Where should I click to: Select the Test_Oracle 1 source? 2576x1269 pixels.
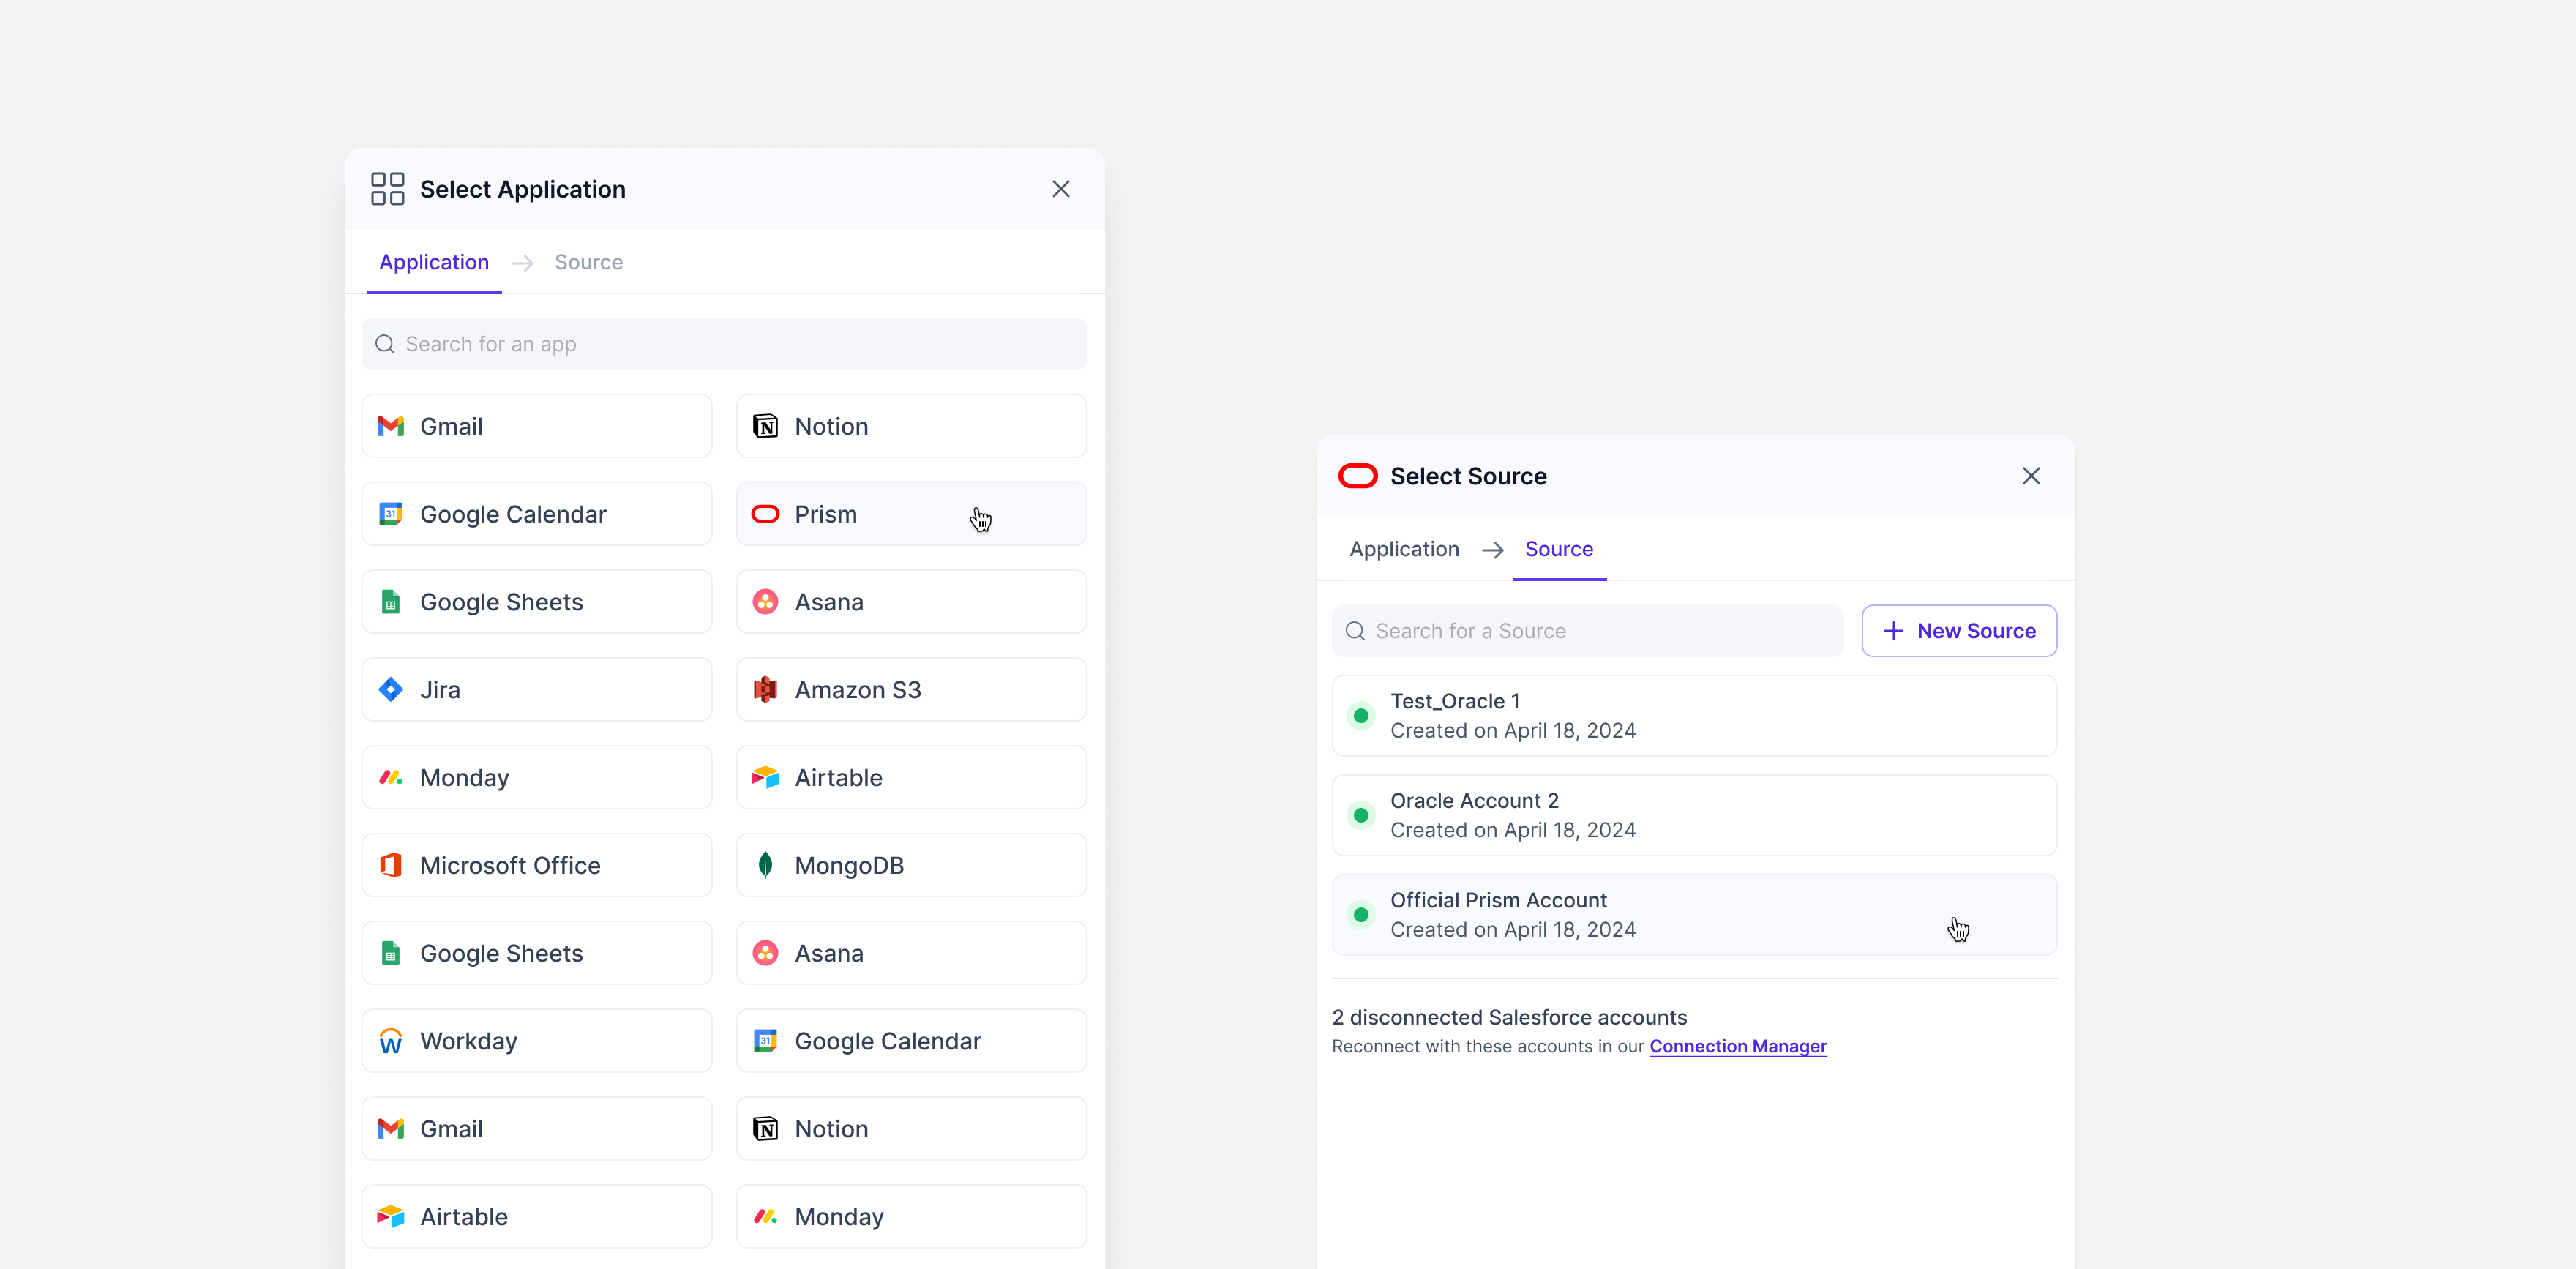coord(1694,716)
